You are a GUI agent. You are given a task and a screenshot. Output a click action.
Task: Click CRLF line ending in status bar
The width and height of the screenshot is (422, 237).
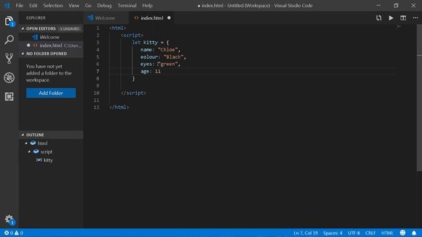[x=371, y=232]
